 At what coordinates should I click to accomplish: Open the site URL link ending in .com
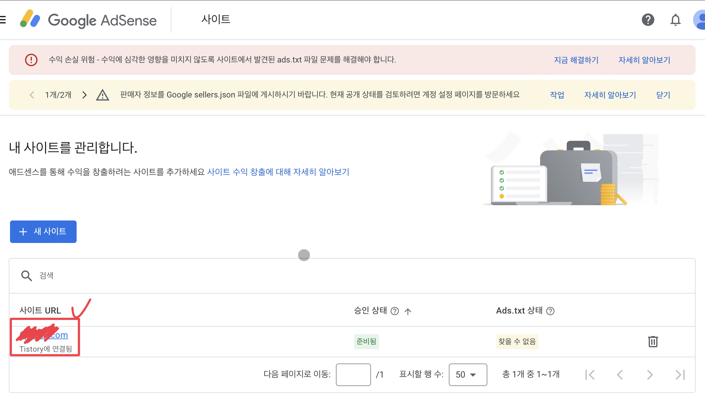(59, 335)
